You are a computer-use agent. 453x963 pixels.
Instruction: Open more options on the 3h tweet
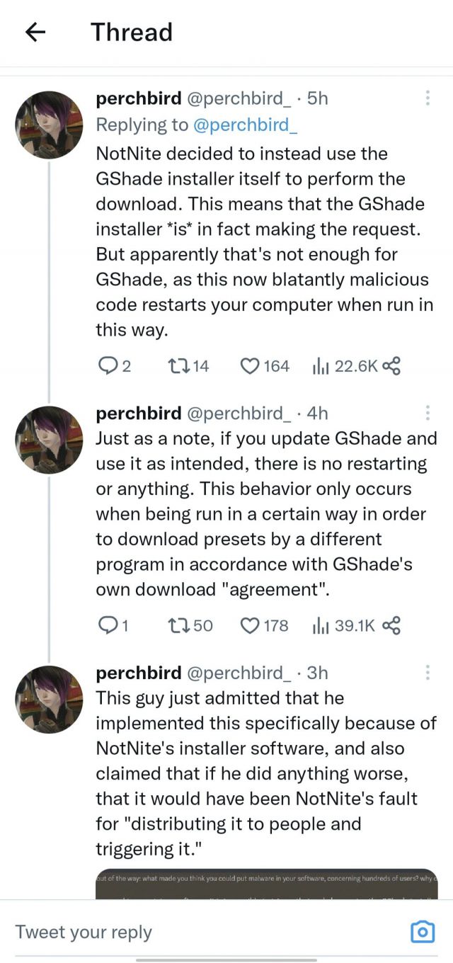[x=428, y=673]
